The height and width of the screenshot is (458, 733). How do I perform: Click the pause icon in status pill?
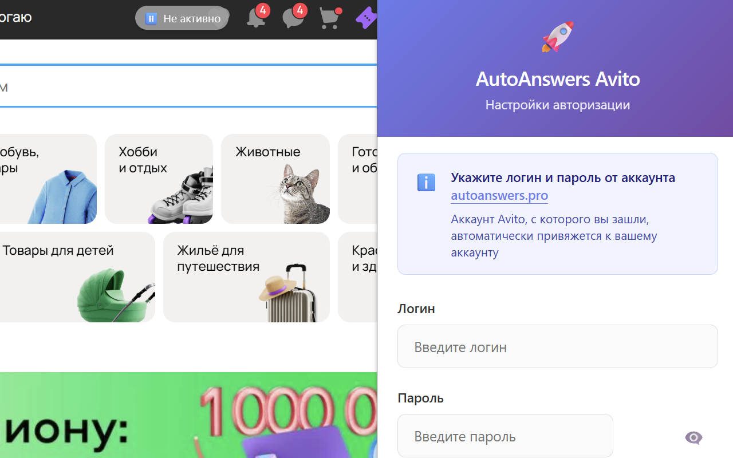pyautogui.click(x=151, y=18)
